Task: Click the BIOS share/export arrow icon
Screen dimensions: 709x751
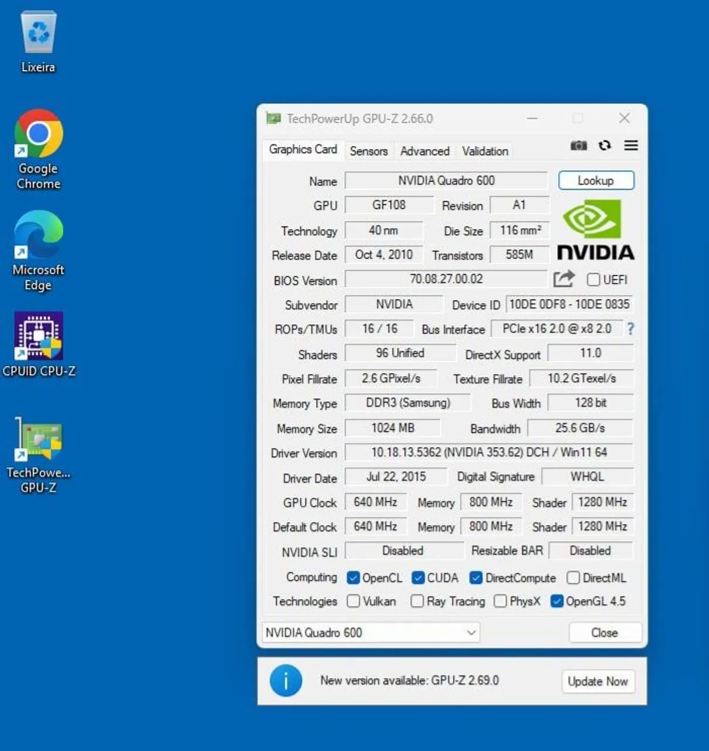Action: coord(564,279)
